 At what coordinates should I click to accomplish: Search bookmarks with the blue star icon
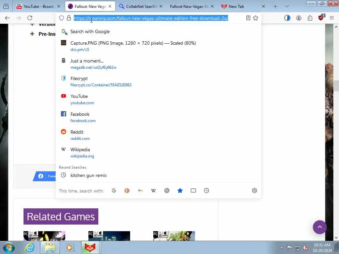coord(180,190)
